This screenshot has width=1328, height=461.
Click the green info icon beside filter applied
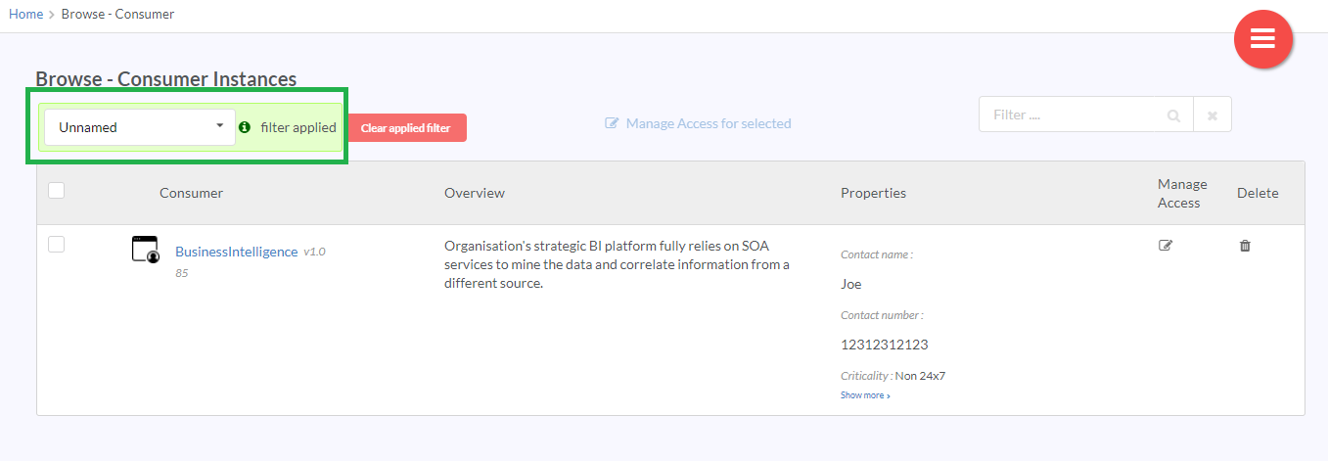245,127
